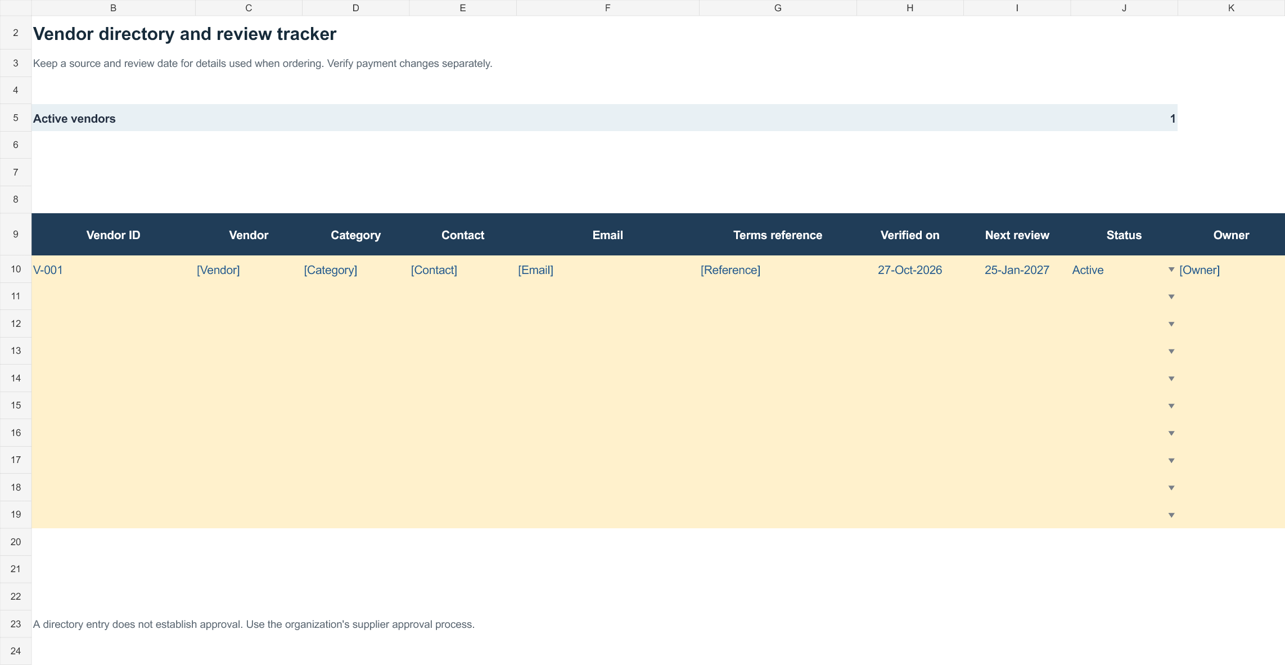The height and width of the screenshot is (665, 1285).
Task: Select the [Category] placeholder cell
Action: click(355, 269)
